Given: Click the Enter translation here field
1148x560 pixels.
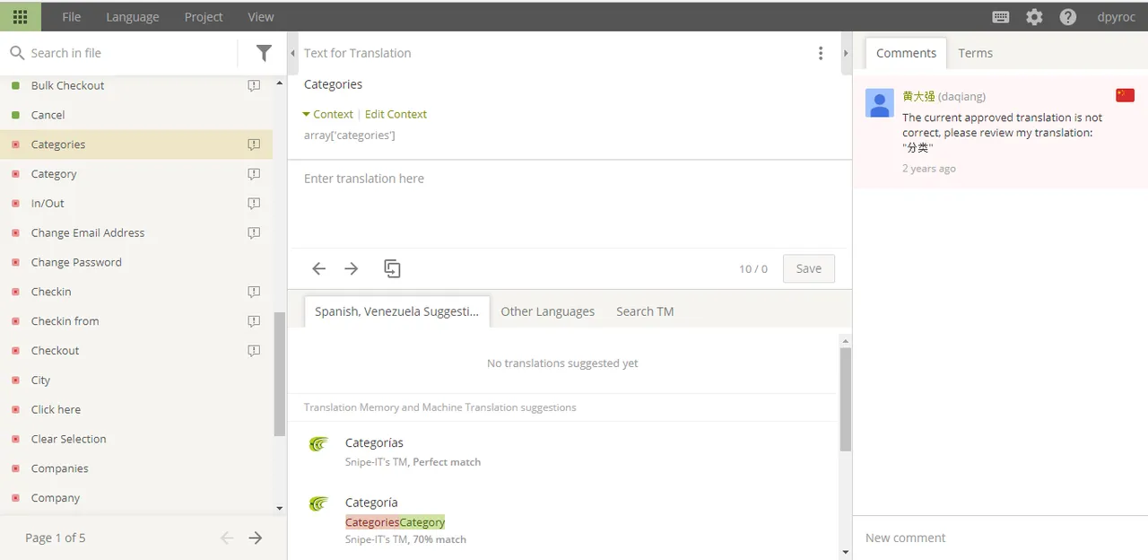Looking at the screenshot, I should pos(569,204).
